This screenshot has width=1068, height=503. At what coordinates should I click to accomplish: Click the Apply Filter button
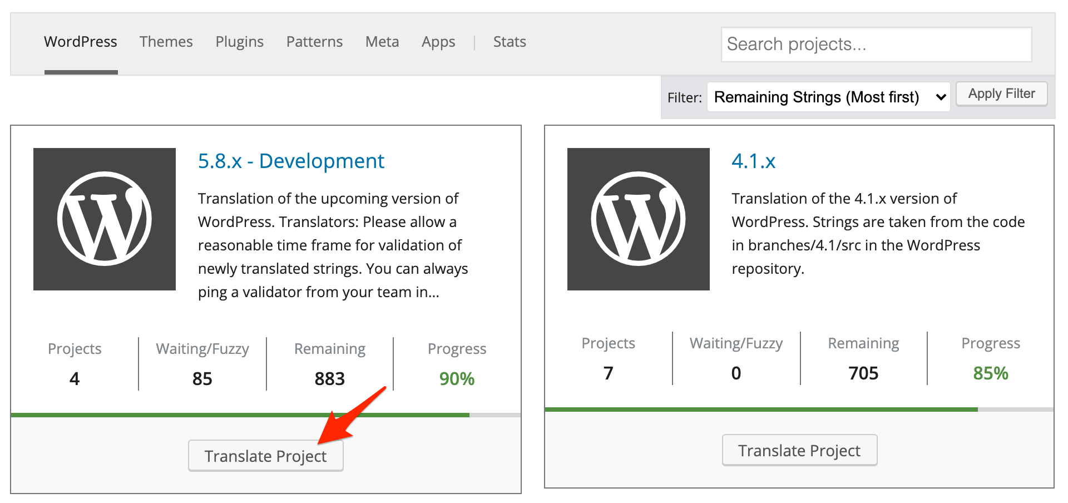[1001, 93]
